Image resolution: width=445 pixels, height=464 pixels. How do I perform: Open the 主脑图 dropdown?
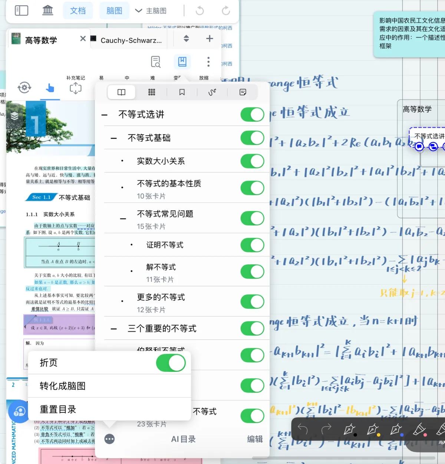151,11
